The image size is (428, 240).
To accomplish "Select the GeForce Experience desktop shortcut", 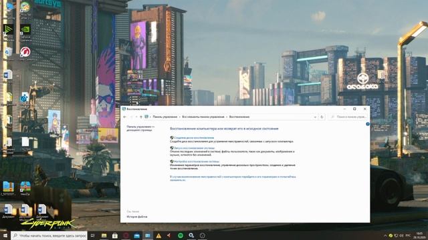I will [25, 33].
